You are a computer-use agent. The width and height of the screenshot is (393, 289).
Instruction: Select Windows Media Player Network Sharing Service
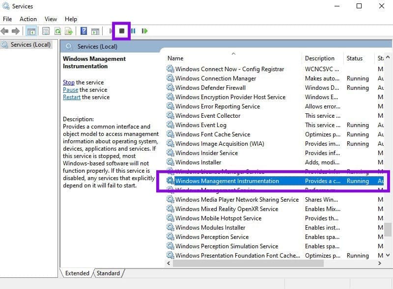[x=237, y=200]
